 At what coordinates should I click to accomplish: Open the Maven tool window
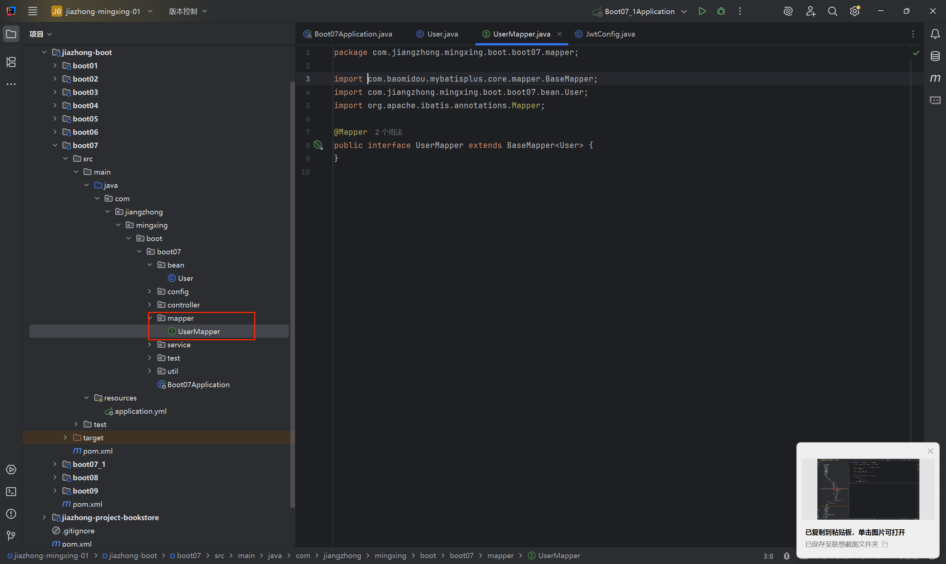(x=935, y=78)
